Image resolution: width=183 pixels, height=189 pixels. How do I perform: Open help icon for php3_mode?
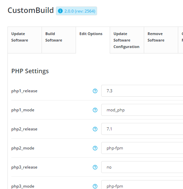click(x=95, y=186)
